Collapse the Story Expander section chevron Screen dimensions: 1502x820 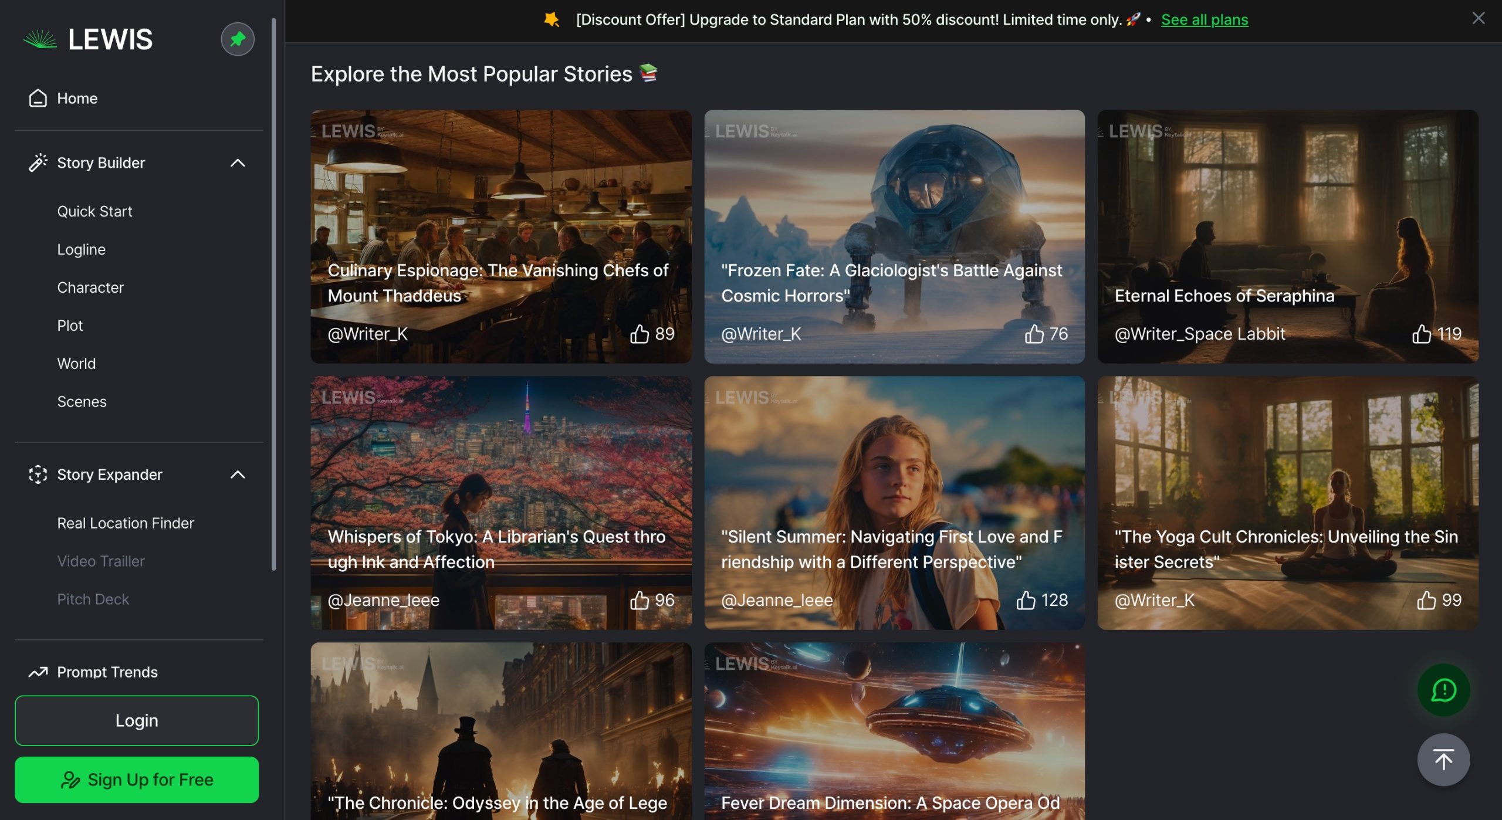pos(237,475)
